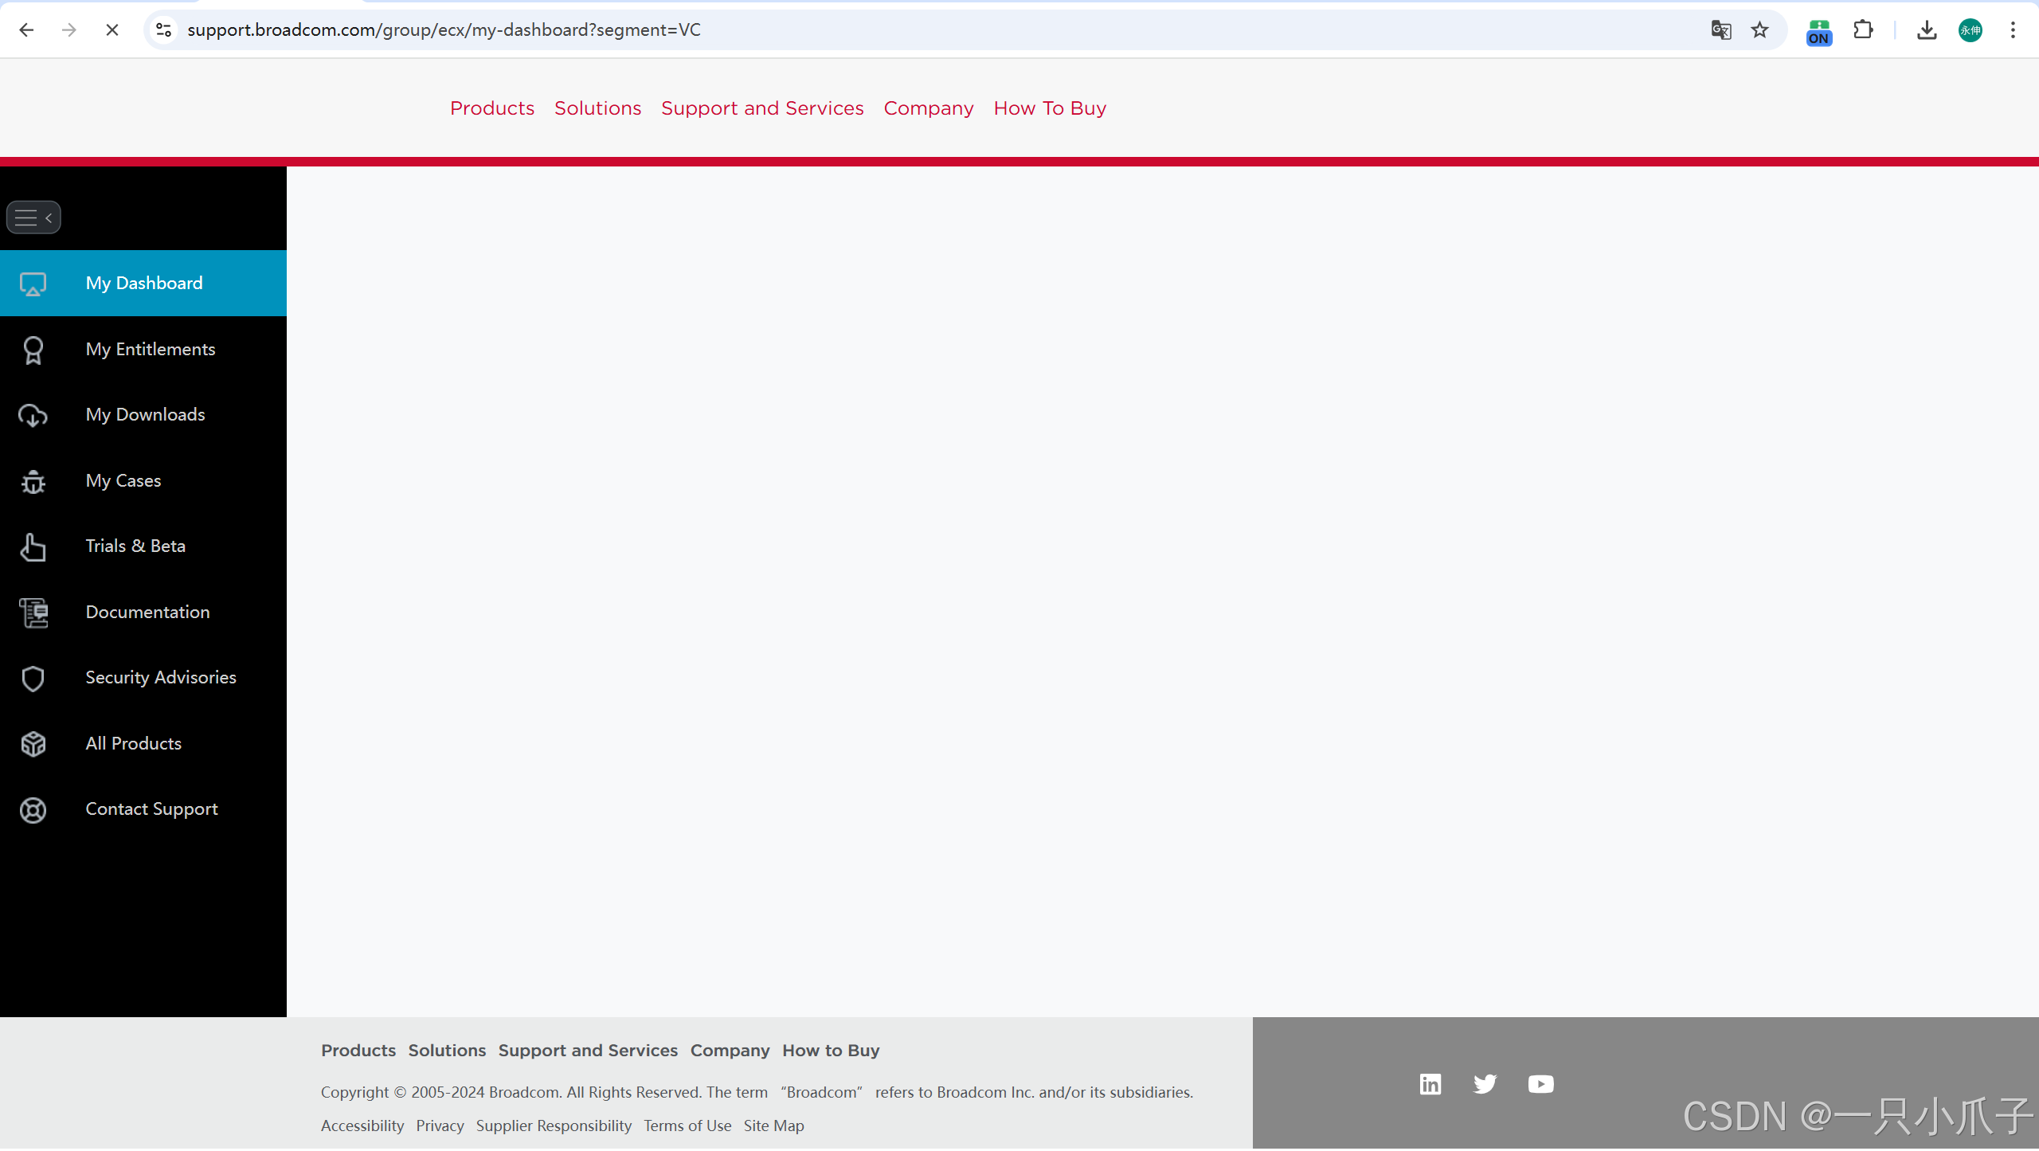2039x1151 pixels.
Task: Open Terms of Use footer link
Action: click(687, 1126)
